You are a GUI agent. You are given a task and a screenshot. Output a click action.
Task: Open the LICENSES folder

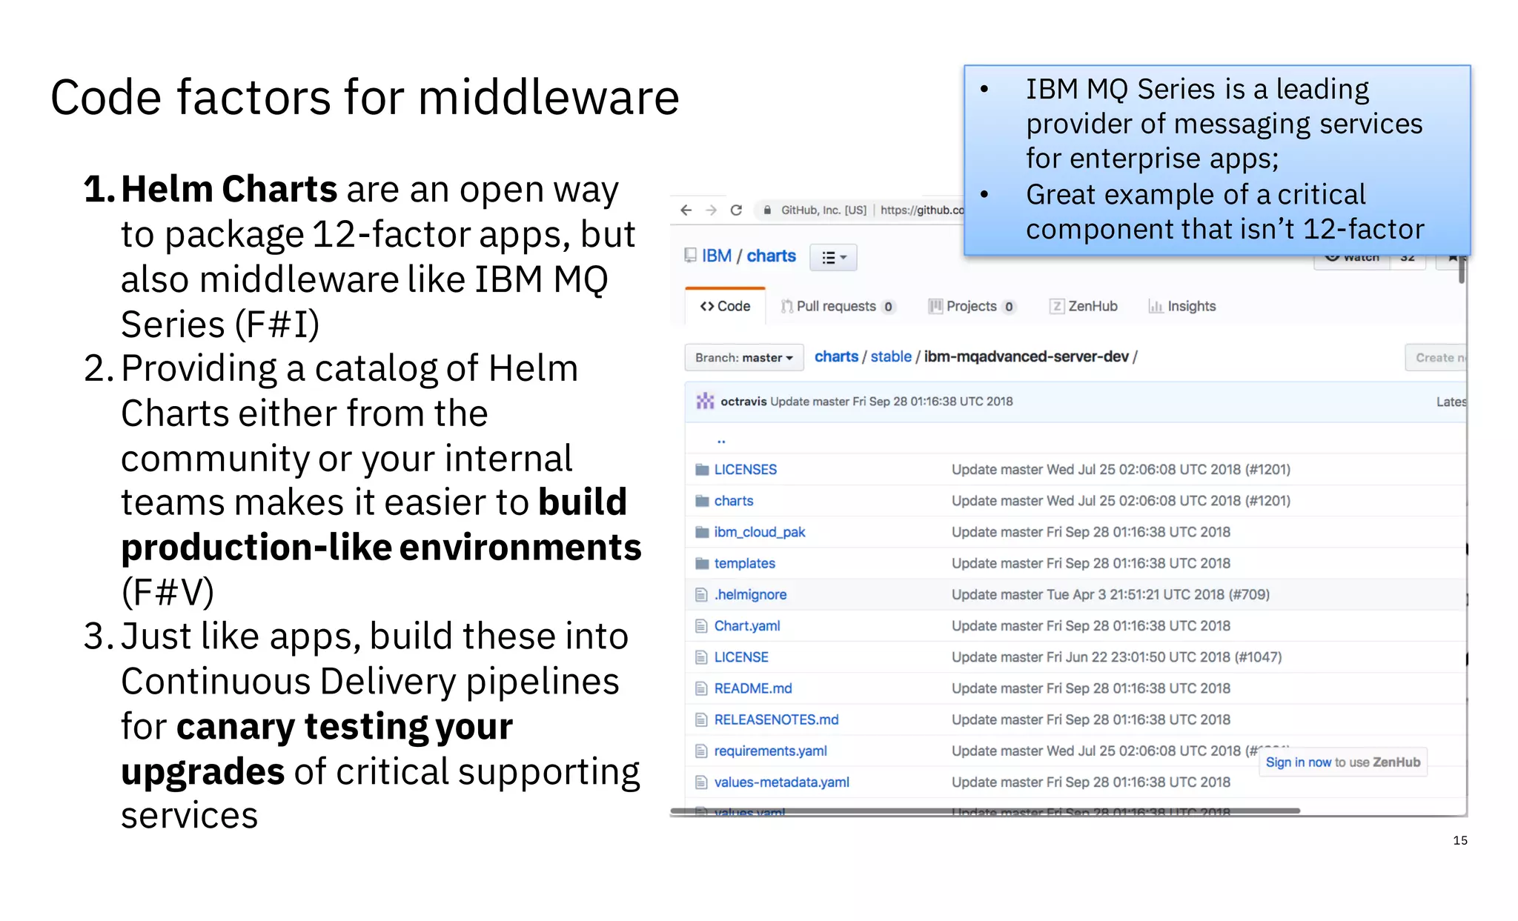click(745, 470)
